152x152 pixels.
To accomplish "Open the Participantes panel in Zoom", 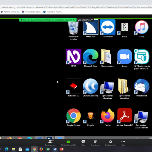I will click(x=50, y=143).
